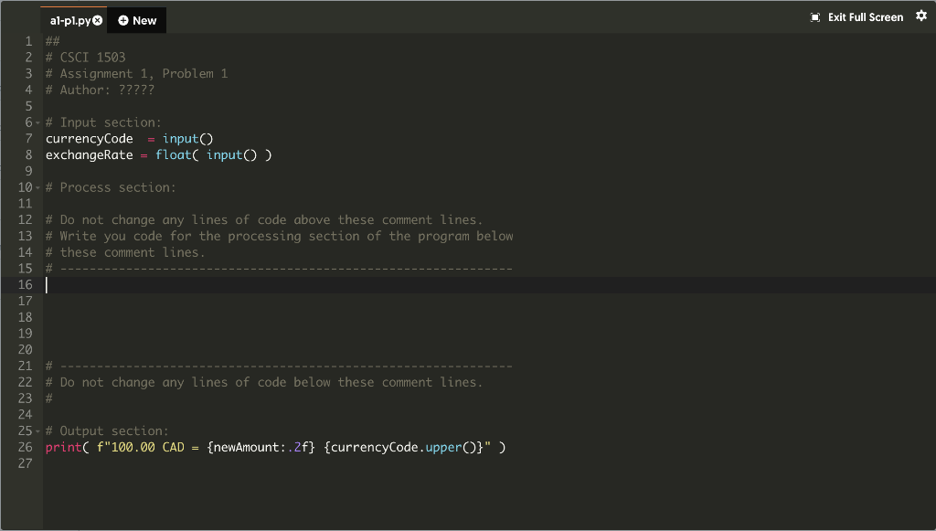Click the float keyword on line 8
This screenshot has height=531, width=936.
click(172, 154)
